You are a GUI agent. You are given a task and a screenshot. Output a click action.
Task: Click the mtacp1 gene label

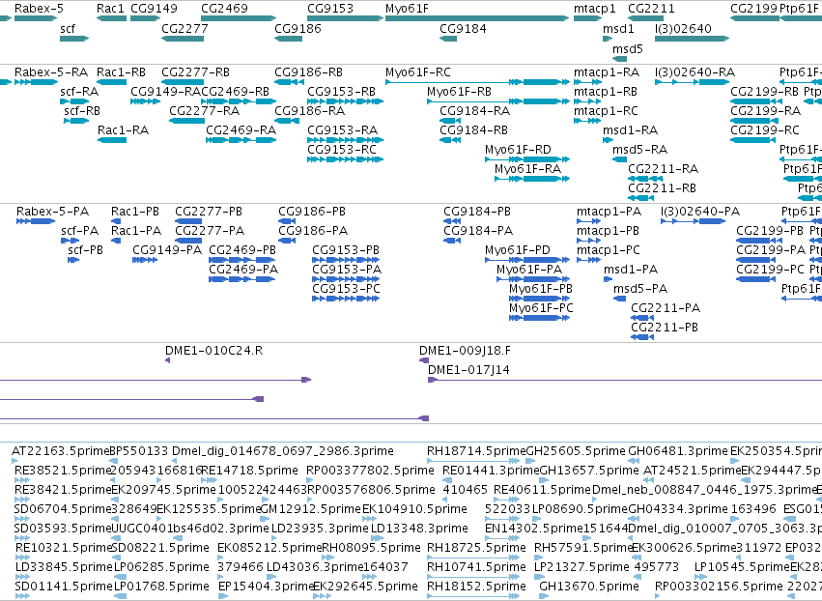click(594, 9)
